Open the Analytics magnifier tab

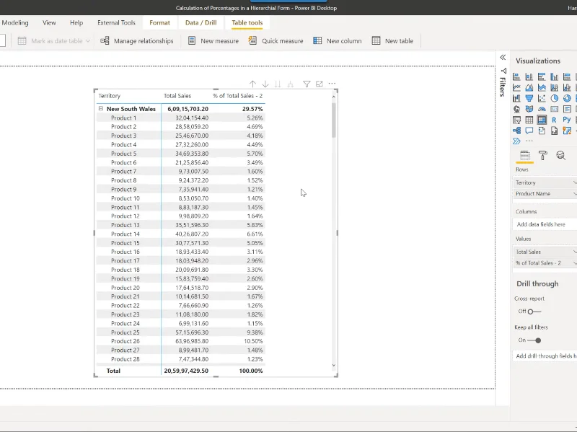(561, 155)
